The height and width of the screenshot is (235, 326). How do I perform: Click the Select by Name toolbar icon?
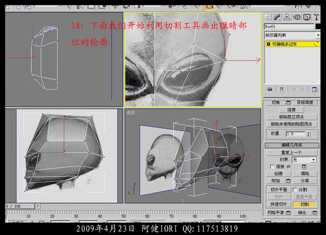[x=80, y=7]
